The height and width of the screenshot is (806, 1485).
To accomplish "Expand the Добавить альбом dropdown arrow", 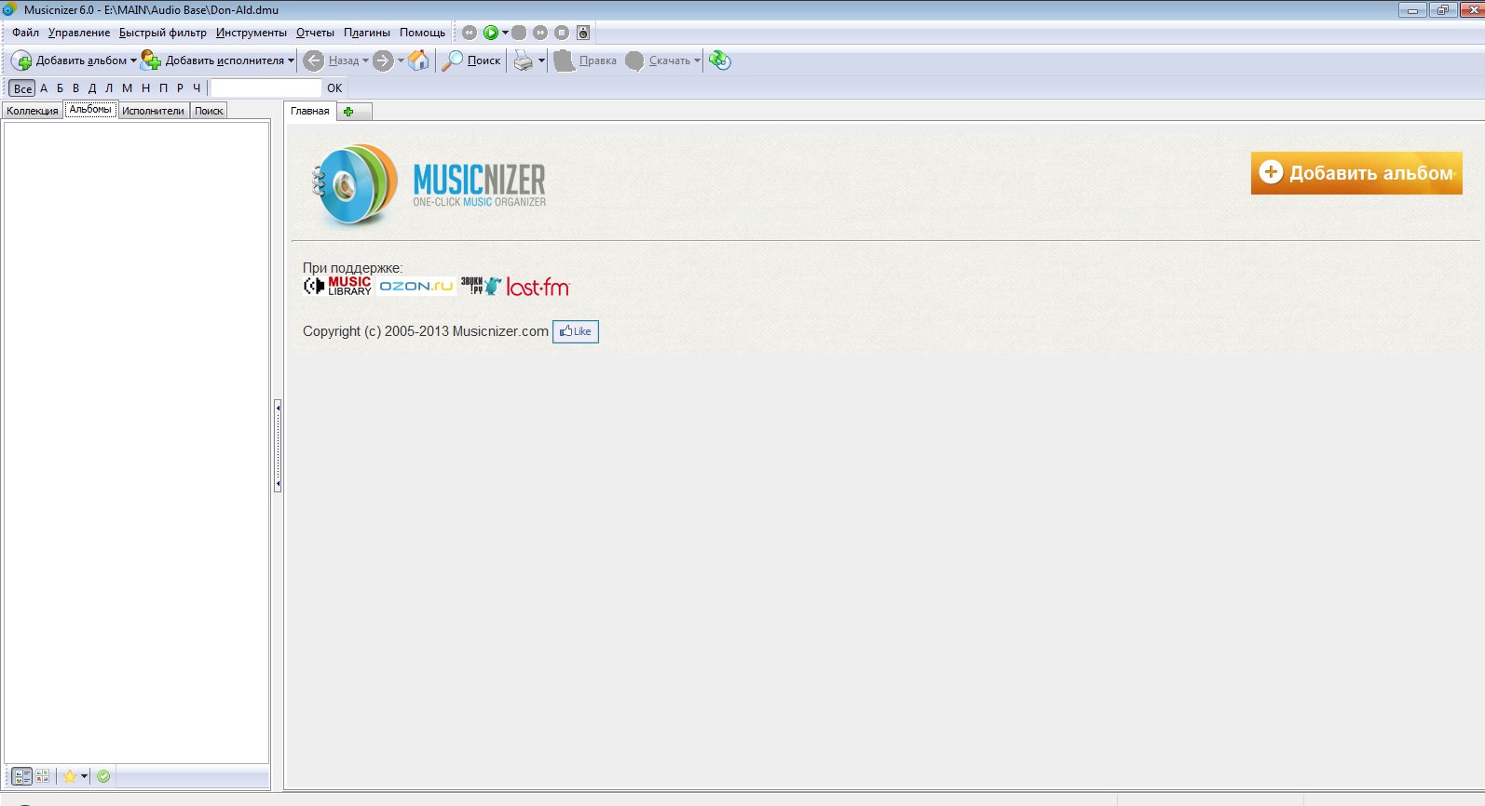I will coord(133,60).
